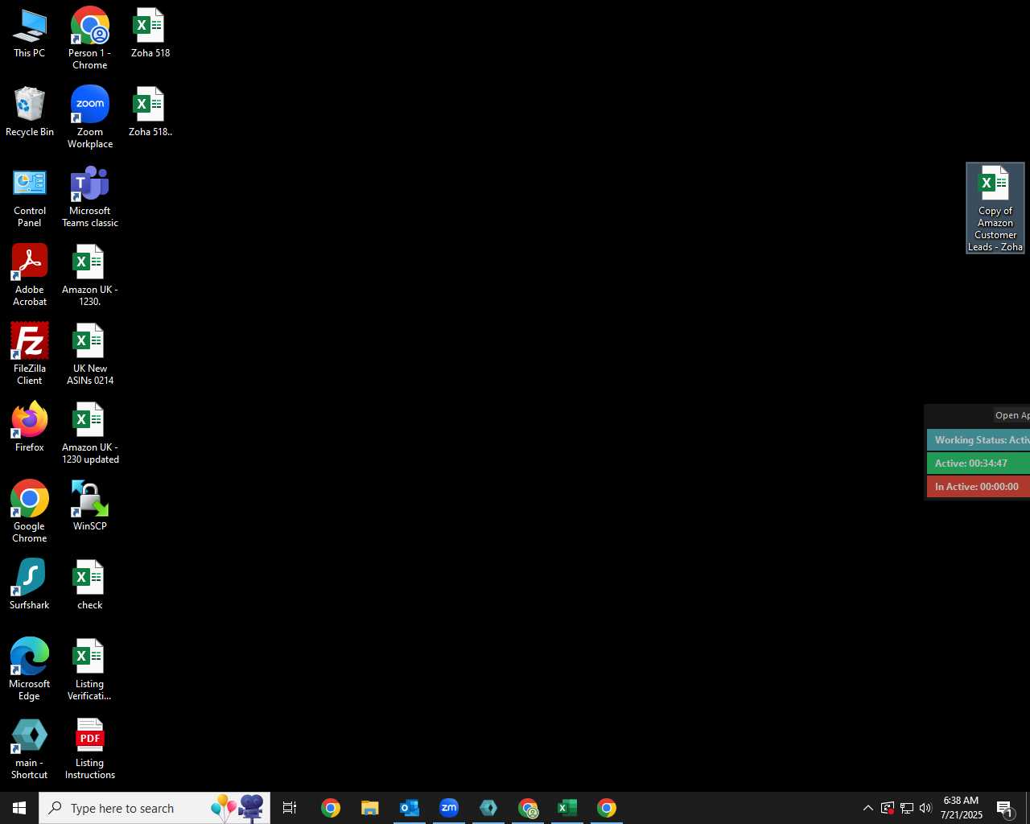Select the Zoha 518 Excel file
1030x824 pixels.
coord(150,34)
